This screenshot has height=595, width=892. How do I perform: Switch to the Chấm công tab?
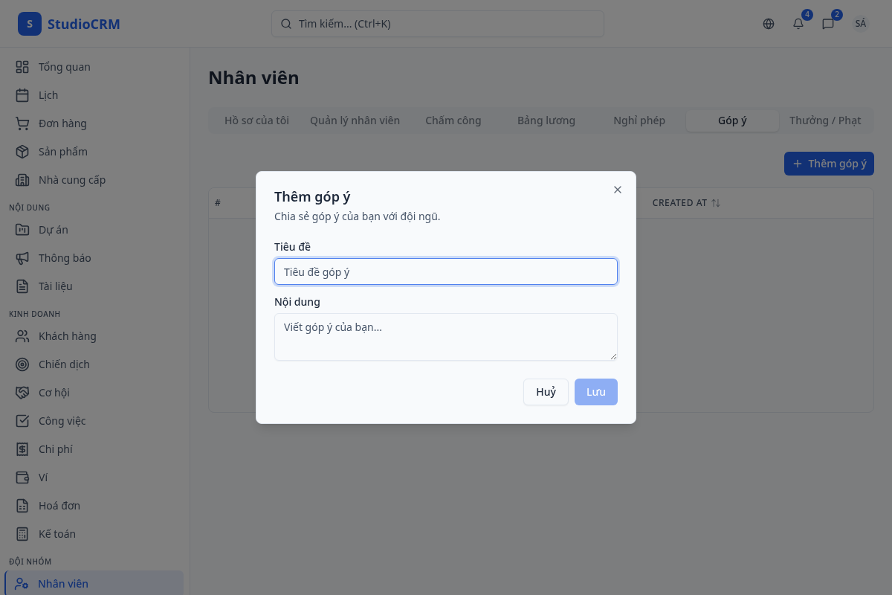pyautogui.click(x=453, y=120)
